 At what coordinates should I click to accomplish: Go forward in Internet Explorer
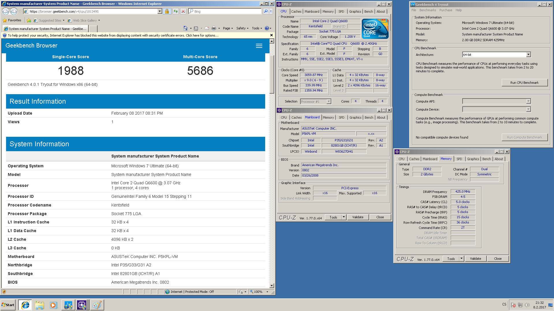[x=14, y=11]
